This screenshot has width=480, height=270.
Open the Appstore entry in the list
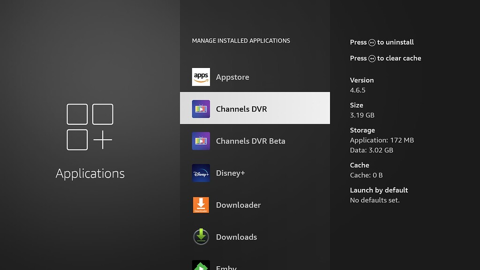pyautogui.click(x=233, y=77)
